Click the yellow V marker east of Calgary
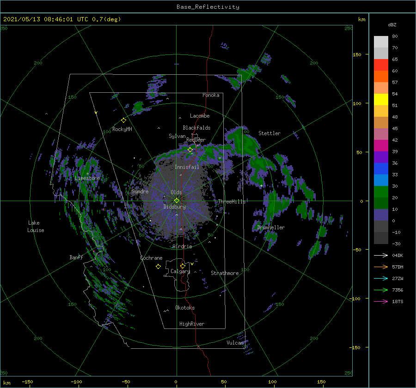The height and width of the screenshot is (388, 416). 192,264
